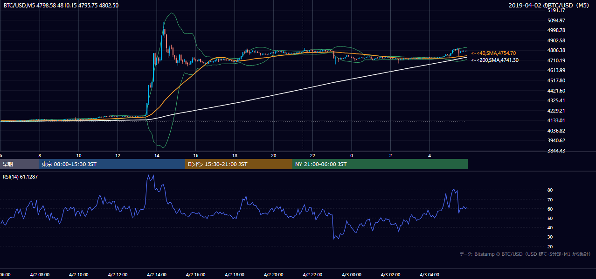Click price axis value 4613.99

coord(556,70)
